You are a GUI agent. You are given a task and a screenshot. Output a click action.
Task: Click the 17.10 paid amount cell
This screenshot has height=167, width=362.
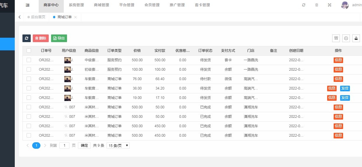(x=160, y=98)
